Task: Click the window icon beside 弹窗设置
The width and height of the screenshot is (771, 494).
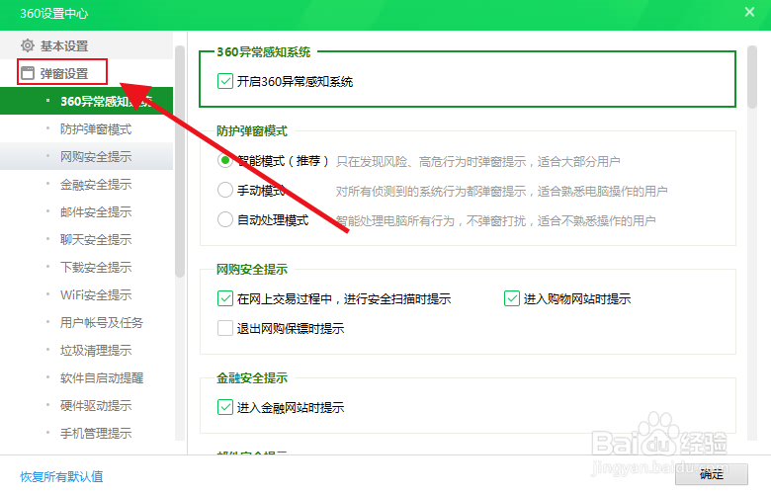Action: 28,73
